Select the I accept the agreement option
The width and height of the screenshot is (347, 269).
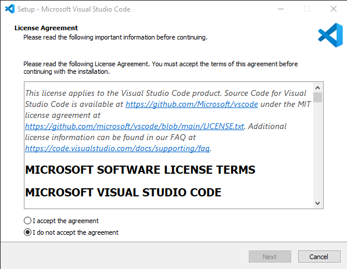(61, 221)
